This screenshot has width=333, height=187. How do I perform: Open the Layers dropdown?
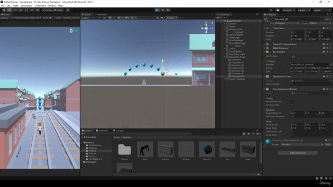coord(304,10)
